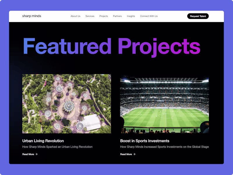The width and height of the screenshot is (233, 175).
Task: Open Connect With Us page
Action: point(149,16)
